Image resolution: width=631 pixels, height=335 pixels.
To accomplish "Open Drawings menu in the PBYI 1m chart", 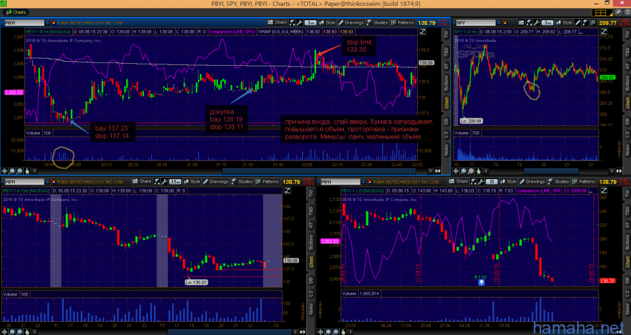I will 351,22.
